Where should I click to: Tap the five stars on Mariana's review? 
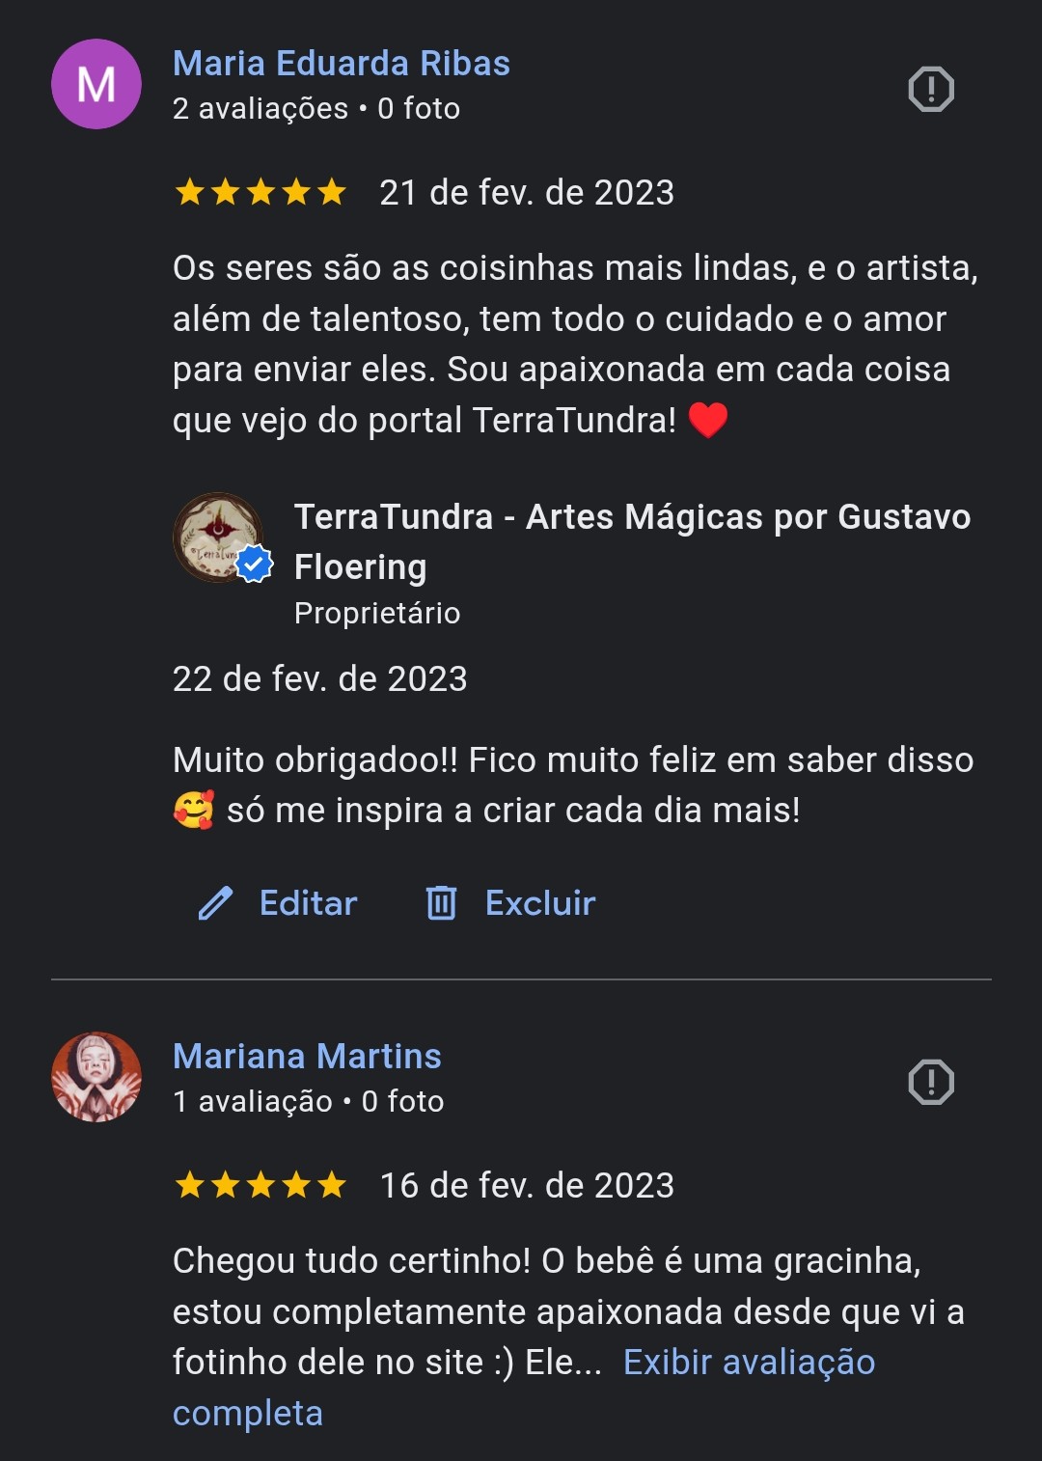point(260,1185)
